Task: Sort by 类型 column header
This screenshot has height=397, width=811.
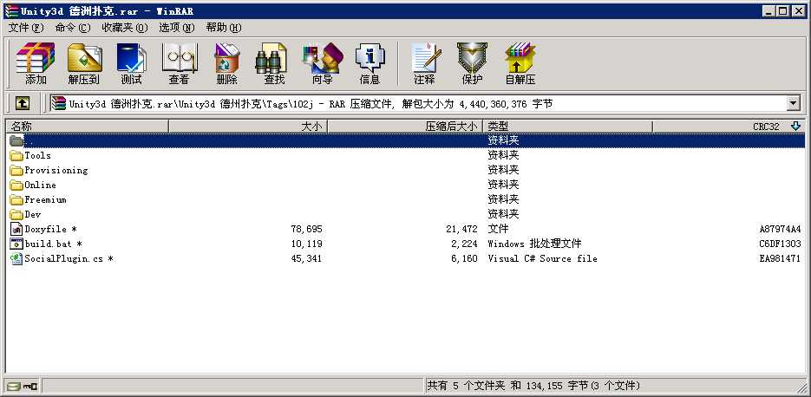Action: 568,127
